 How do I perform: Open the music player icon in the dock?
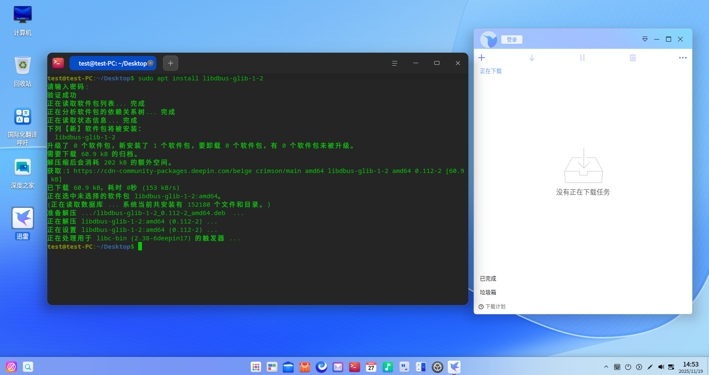[388, 367]
